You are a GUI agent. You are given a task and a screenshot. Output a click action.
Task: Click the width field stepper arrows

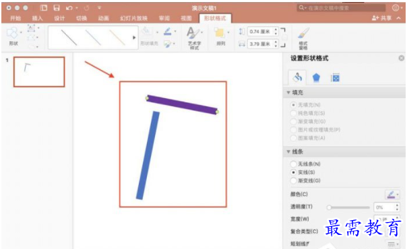(x=276, y=44)
